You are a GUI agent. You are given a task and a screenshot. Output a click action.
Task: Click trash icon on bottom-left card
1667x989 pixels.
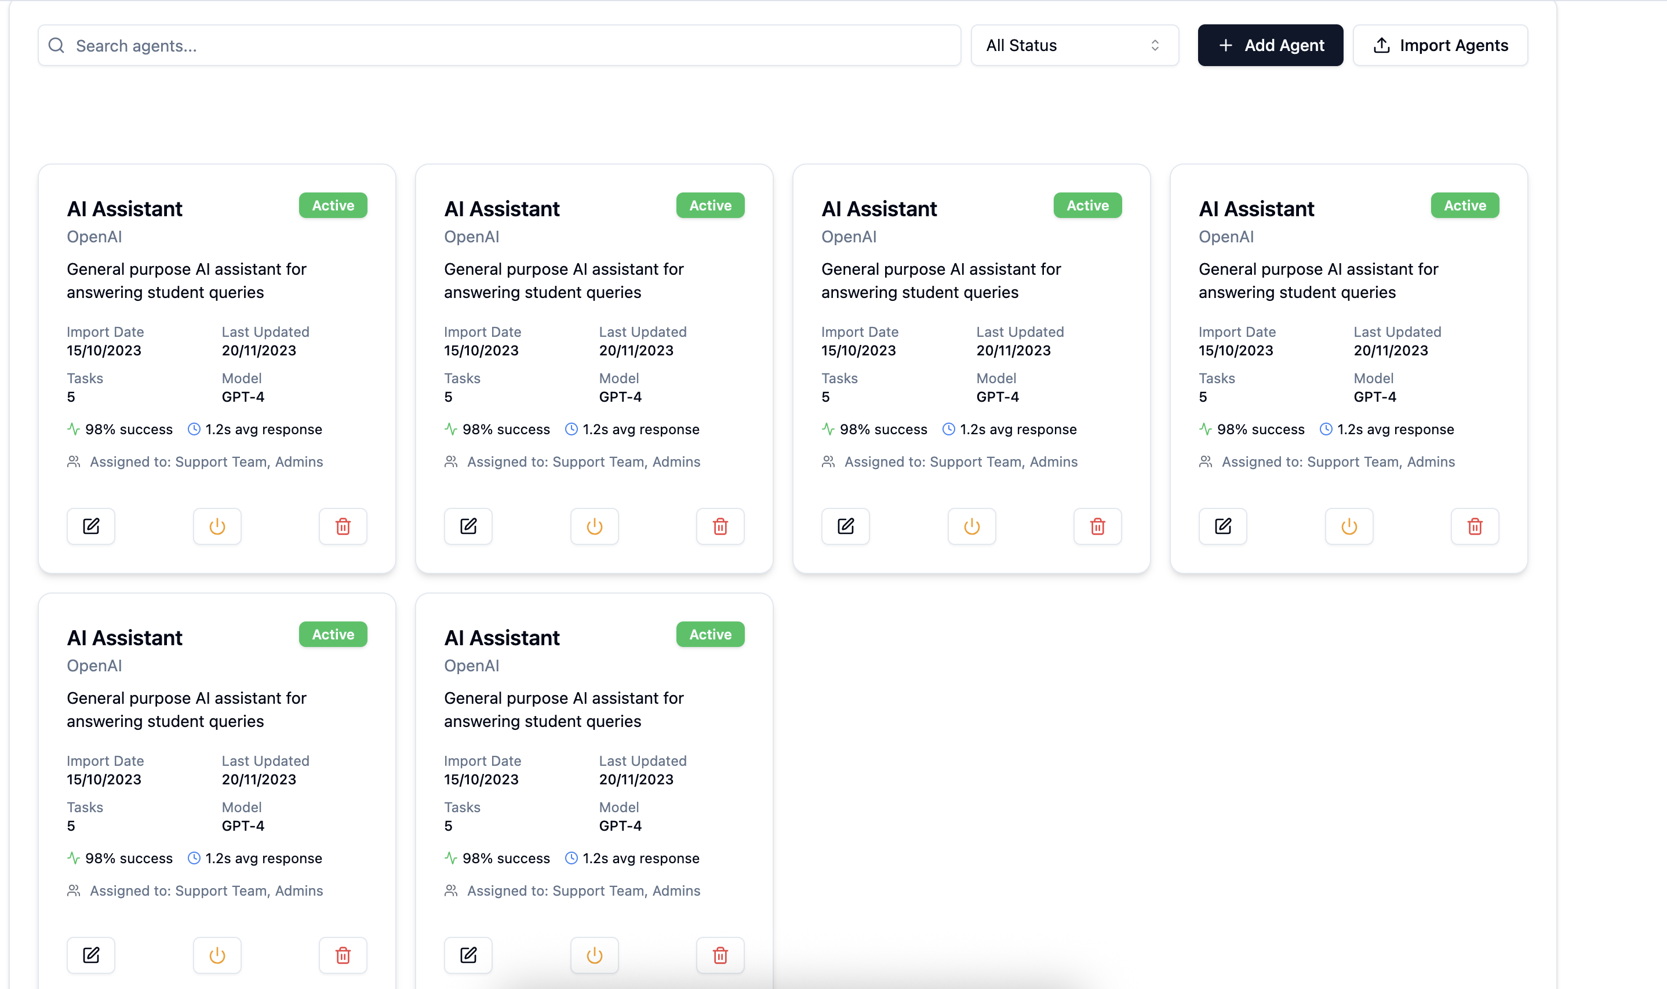[x=343, y=955]
